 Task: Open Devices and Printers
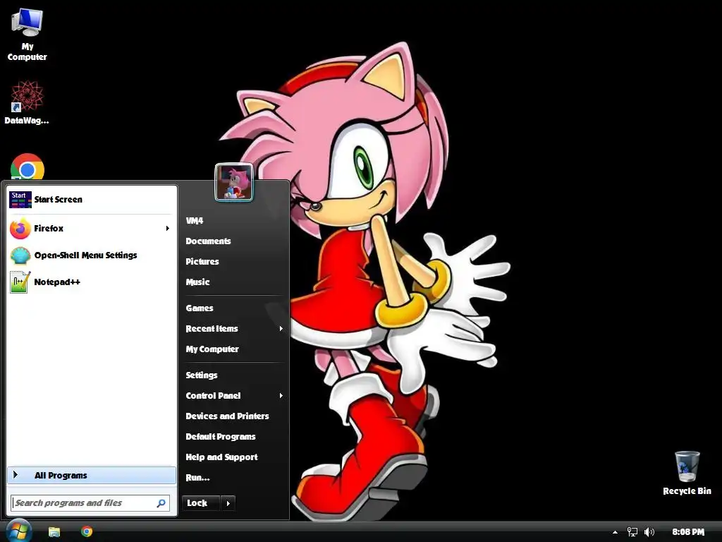227,416
